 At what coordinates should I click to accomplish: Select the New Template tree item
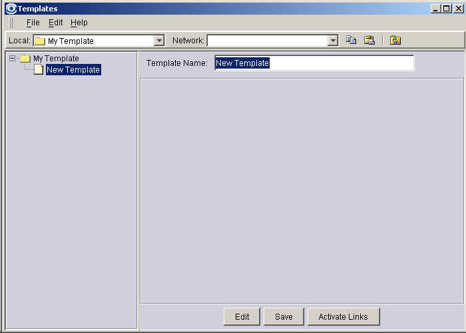click(73, 69)
